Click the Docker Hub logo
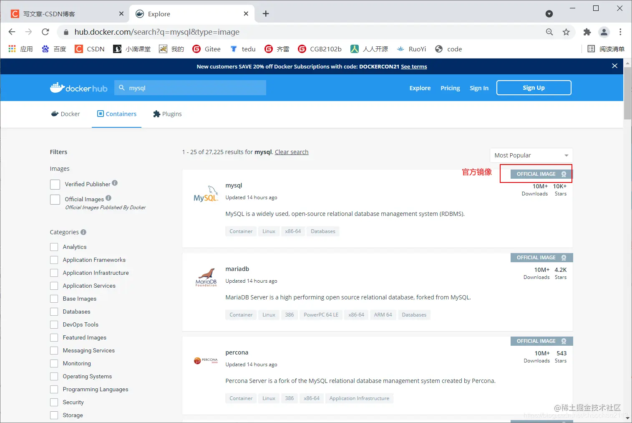This screenshot has height=423, width=632. point(79,88)
